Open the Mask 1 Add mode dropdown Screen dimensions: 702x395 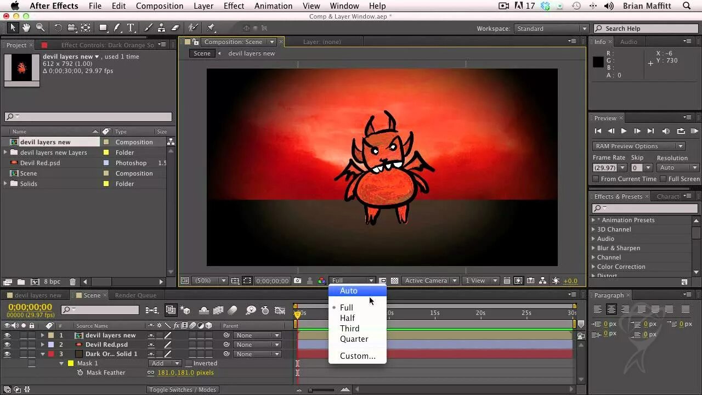(x=165, y=363)
